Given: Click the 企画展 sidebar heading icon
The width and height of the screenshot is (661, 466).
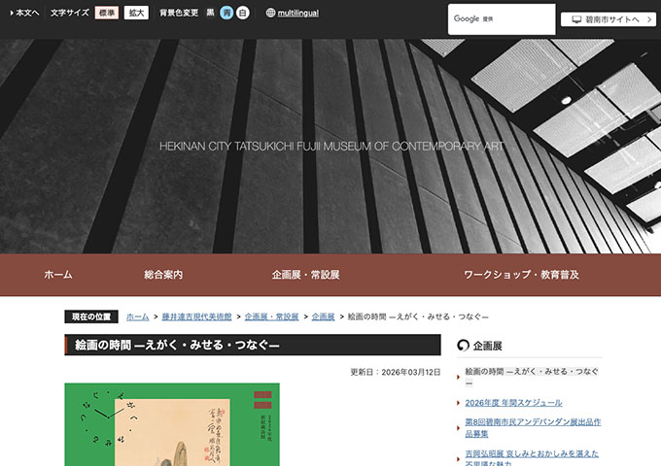Looking at the screenshot, I should pyautogui.click(x=463, y=346).
